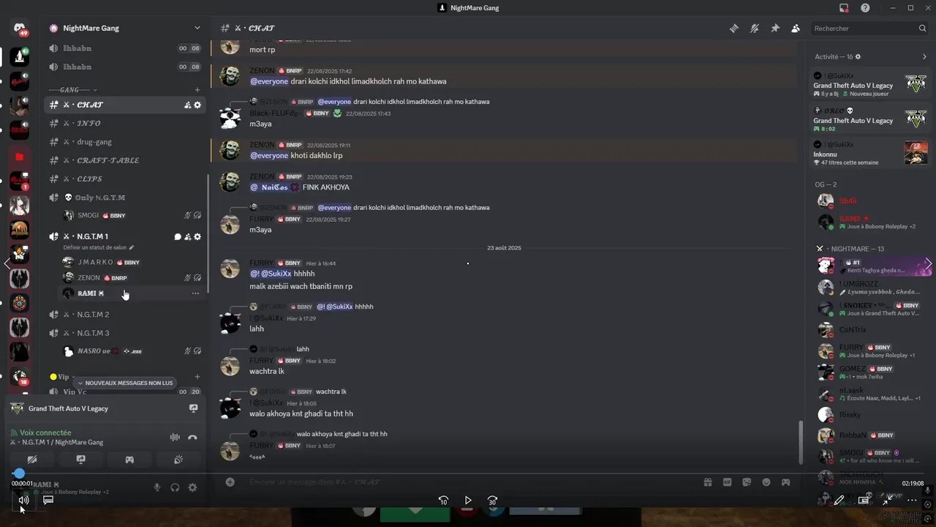Open the emoji picker in message bar
This screenshot has width=936, height=527.
coord(766,482)
